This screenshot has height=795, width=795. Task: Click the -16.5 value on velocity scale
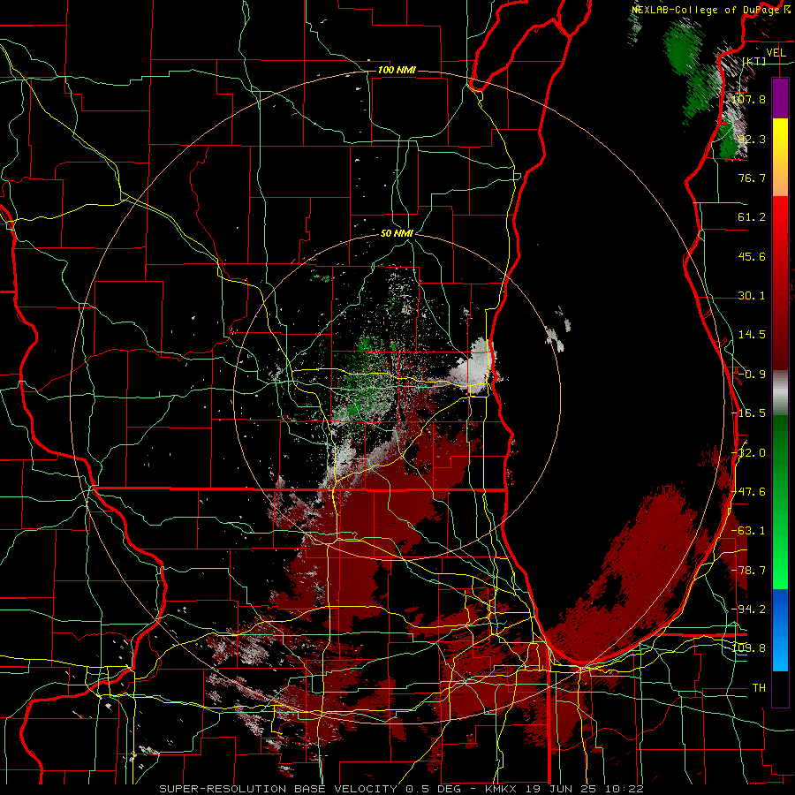pos(748,413)
